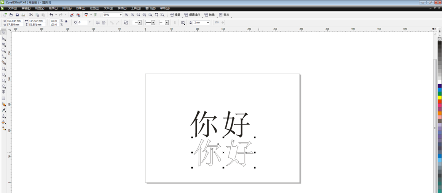Select the Ellipse tool

tap(4, 74)
